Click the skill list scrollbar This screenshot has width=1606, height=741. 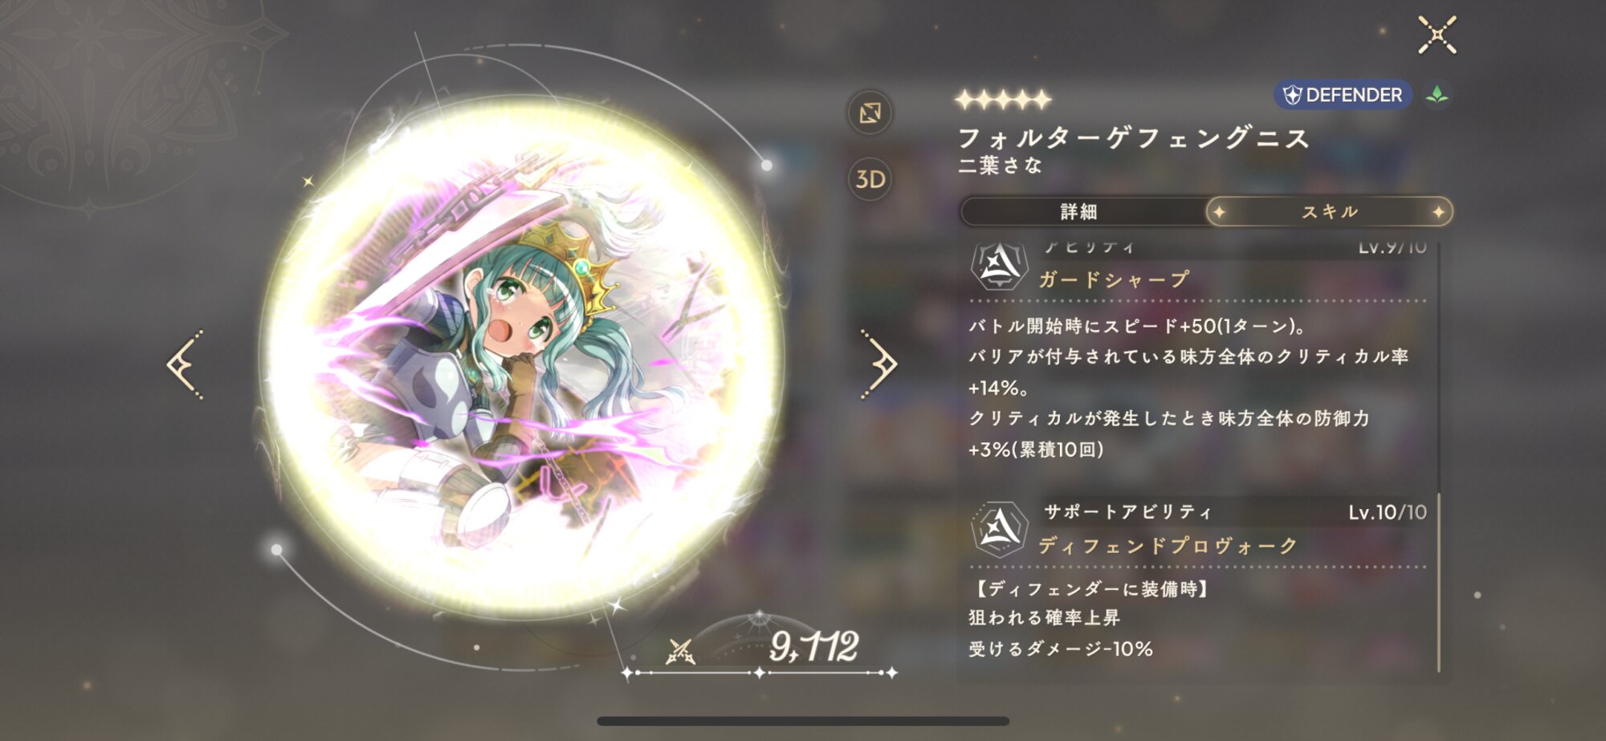1438,458
